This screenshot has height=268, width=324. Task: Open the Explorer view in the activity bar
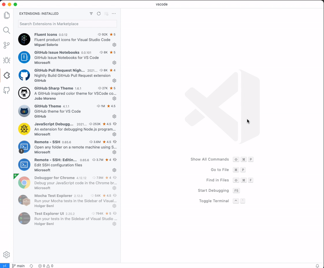coord(7,15)
